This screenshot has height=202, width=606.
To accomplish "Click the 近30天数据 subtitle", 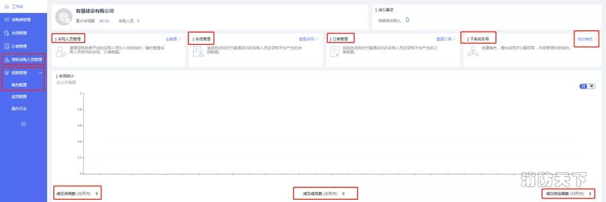I will pyautogui.click(x=66, y=82).
